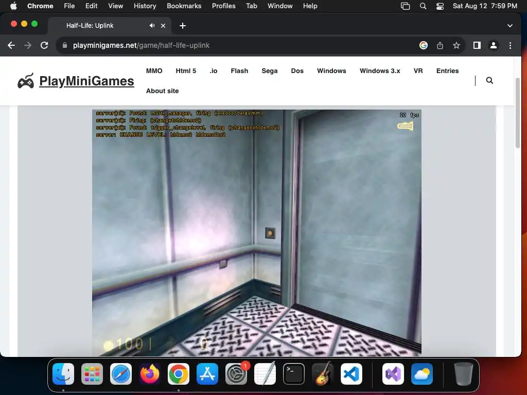Open a new tab with plus button
This screenshot has width=527, height=395.
(x=183, y=26)
